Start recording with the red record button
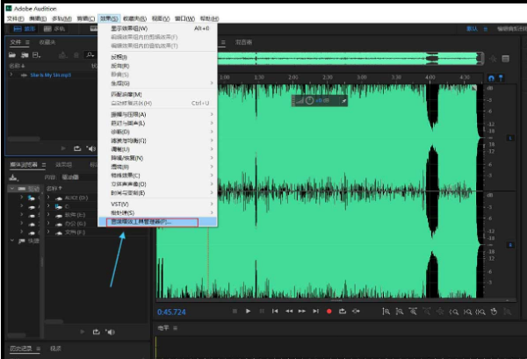 (x=329, y=312)
